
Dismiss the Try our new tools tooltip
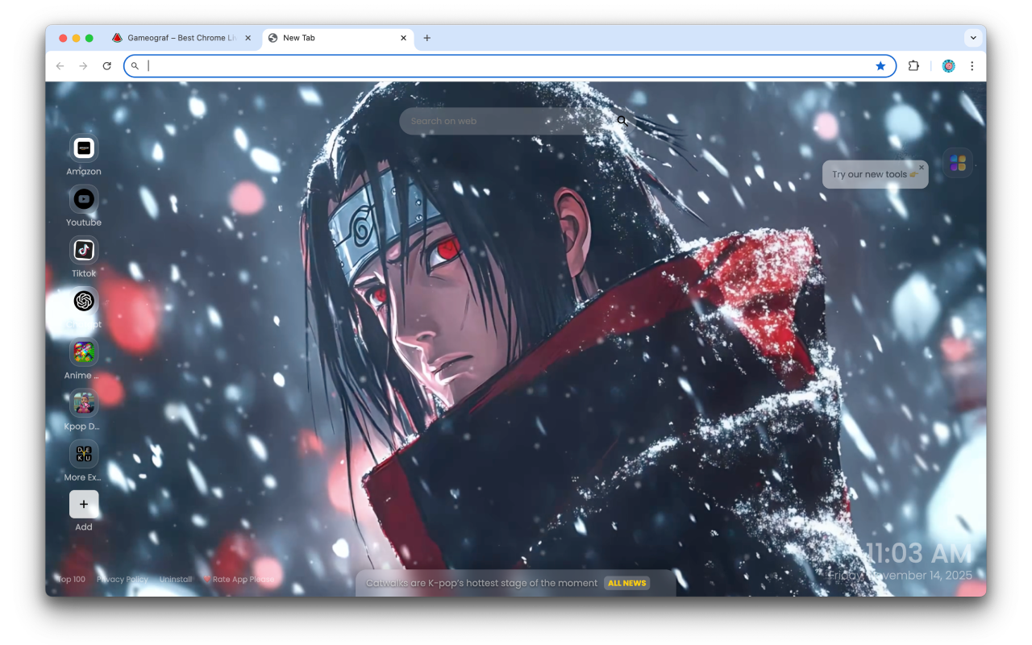pos(922,168)
